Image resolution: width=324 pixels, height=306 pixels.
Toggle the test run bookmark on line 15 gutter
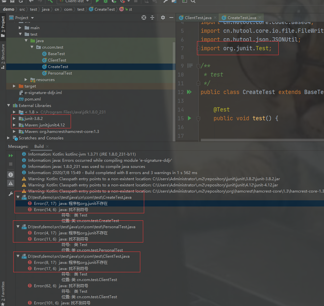(189, 118)
